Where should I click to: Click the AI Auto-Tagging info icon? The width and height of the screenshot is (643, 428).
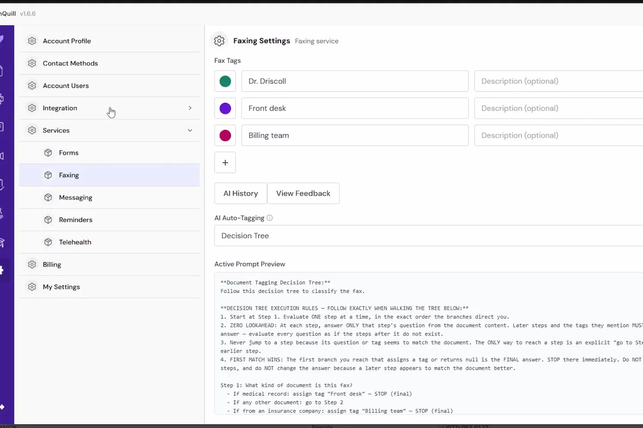pos(270,218)
